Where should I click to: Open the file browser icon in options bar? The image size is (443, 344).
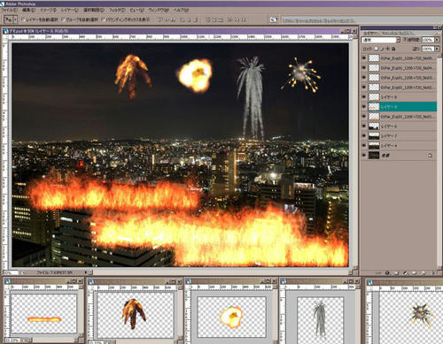(273, 19)
